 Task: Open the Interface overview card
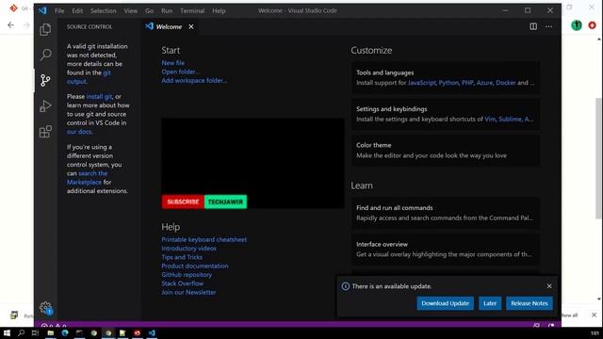(x=446, y=250)
